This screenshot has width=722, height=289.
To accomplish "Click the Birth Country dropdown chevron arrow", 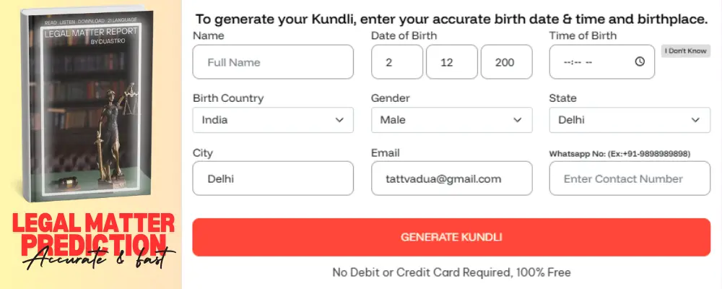I will coord(339,120).
